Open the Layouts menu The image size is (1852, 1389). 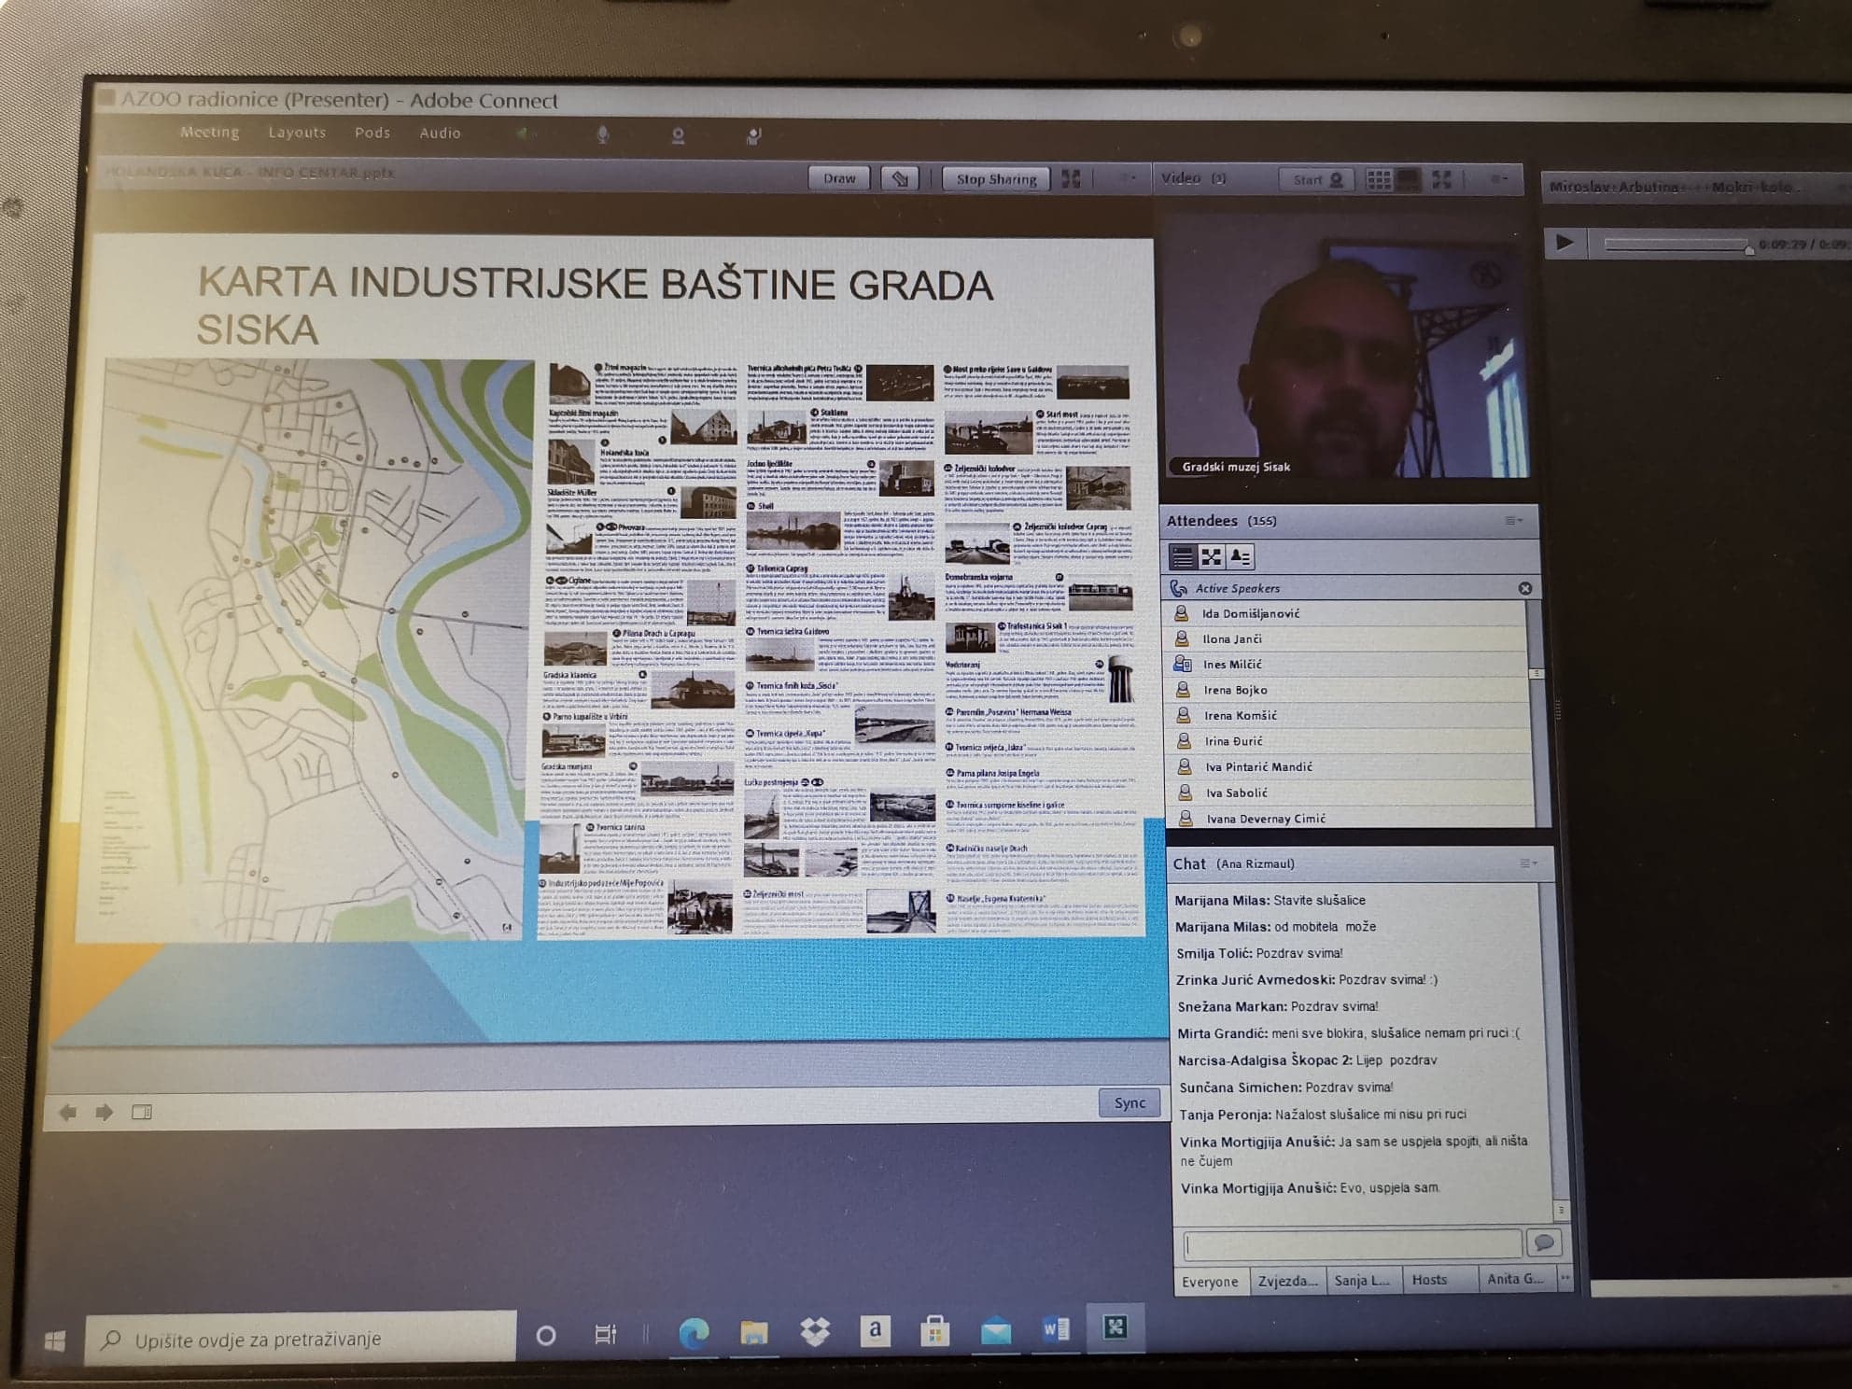297,133
